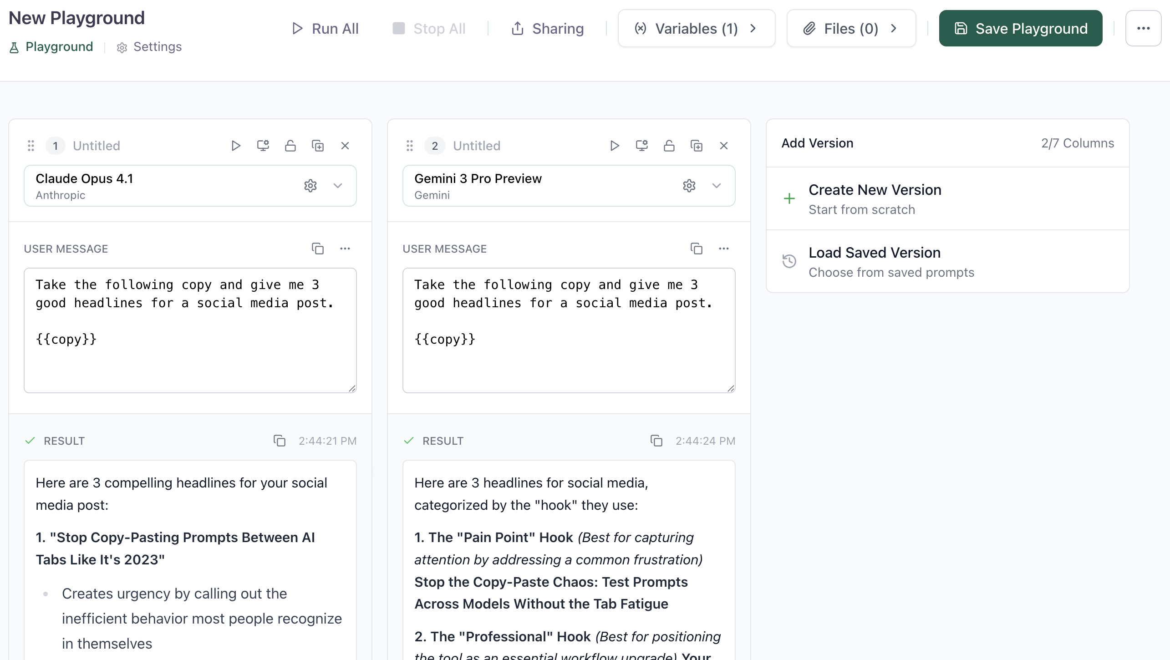Copy user message in column 2
The height and width of the screenshot is (660, 1170).
coord(696,249)
